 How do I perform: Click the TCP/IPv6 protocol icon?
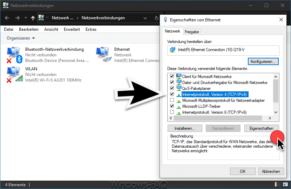178,113
